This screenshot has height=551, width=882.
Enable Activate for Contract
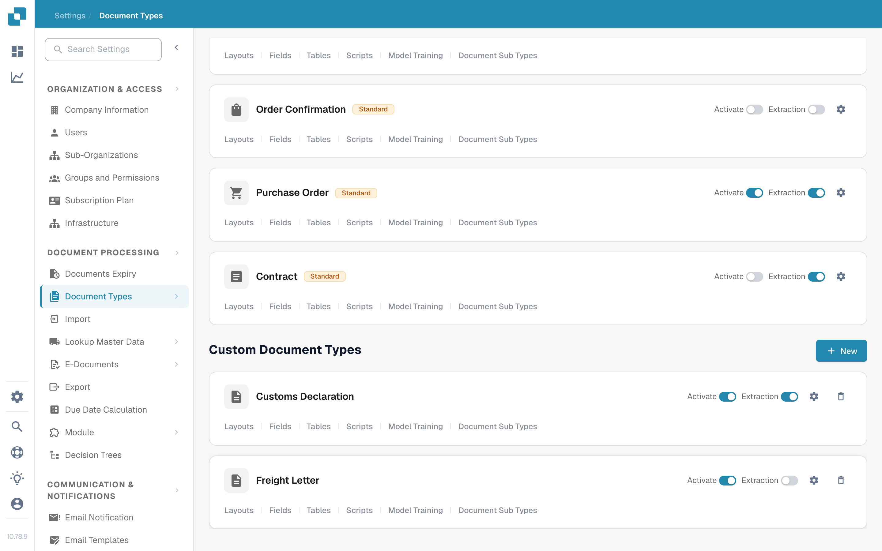point(754,277)
